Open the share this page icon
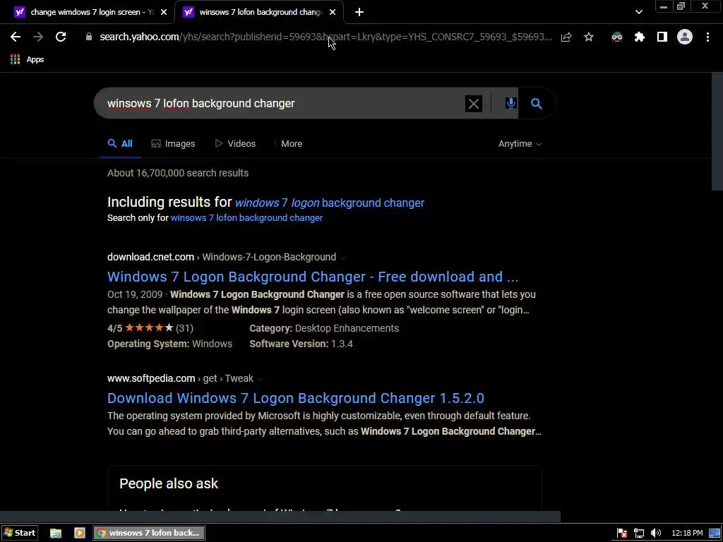The image size is (723, 542). 566,37
